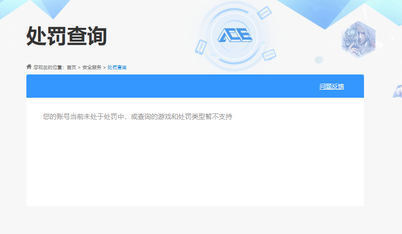The width and height of the screenshot is (402, 234).
Task: Open the 问题反馈 feedback link
Action: (332, 87)
